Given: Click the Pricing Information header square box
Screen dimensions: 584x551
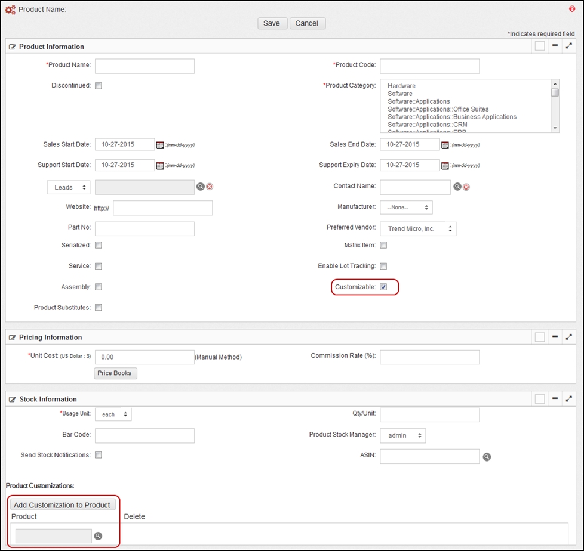Looking at the screenshot, I should tap(540, 337).
